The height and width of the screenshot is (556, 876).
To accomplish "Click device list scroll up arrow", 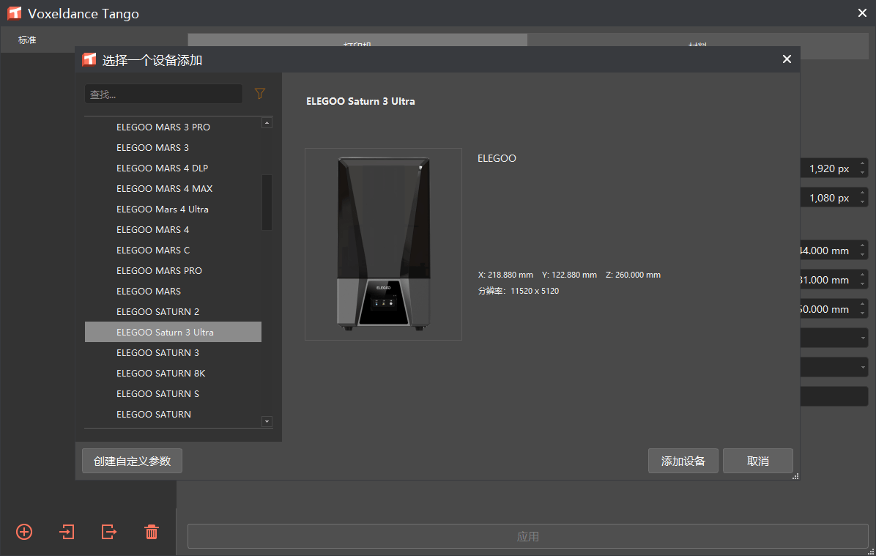I will (267, 123).
